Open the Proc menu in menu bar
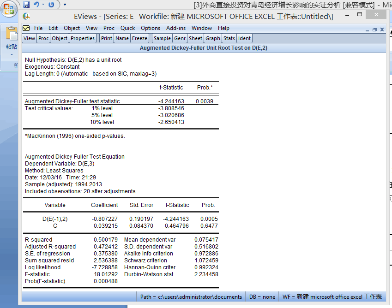 (x=109, y=28)
